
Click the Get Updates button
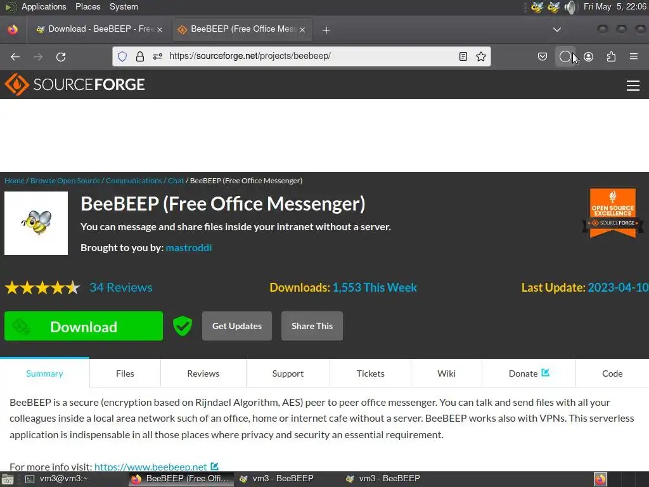click(237, 326)
